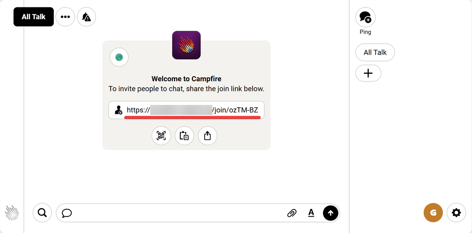Toggle room notifications bell icon
This screenshot has height=233, width=472.
coord(87,17)
